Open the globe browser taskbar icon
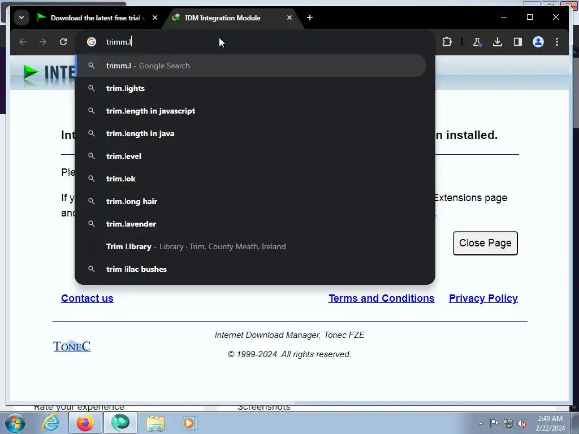Screen dimensions: 579x434 120,423
